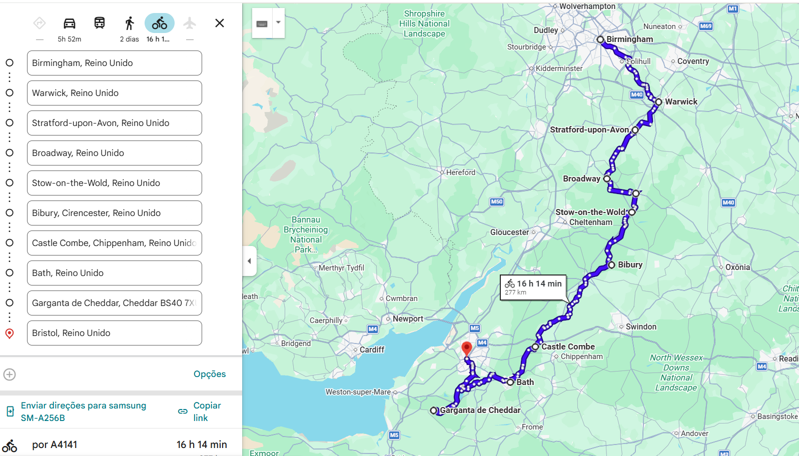The image size is (799, 456).
Task: Click the Birmingham waypoint marker on the map
Action: coord(600,39)
